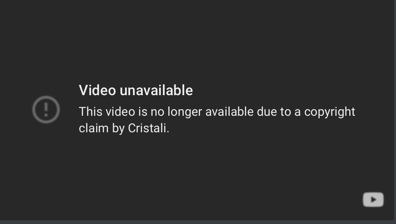Click the circled exclamation error icon
The image size is (396, 224).
[x=46, y=109]
